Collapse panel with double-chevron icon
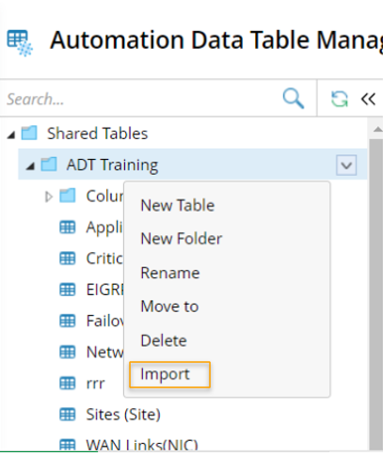 [368, 99]
